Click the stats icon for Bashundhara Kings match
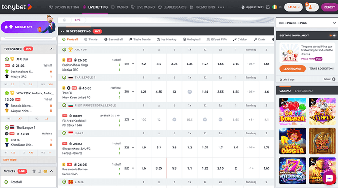This screenshot has width=338, height=188. (x=64, y=60)
